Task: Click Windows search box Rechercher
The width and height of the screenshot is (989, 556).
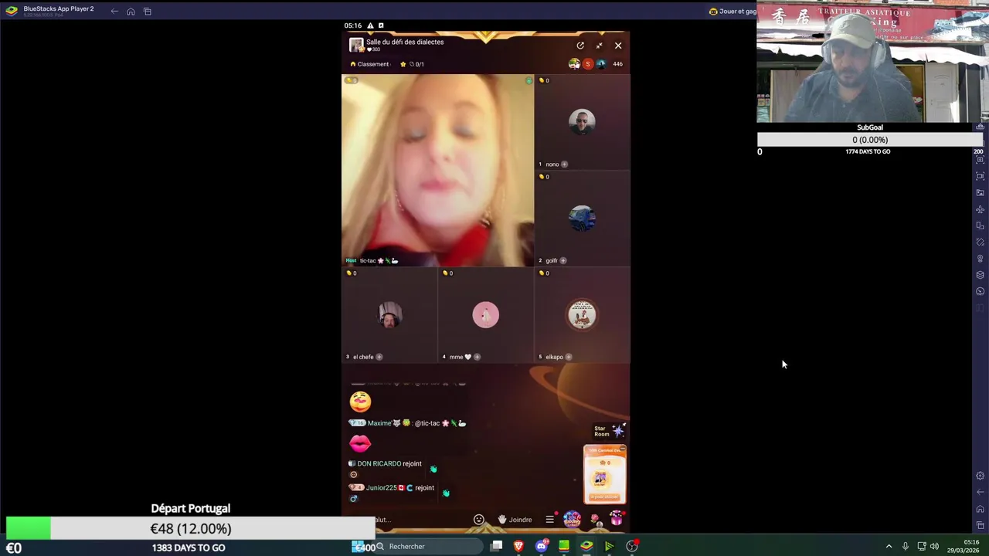Action: (430, 547)
